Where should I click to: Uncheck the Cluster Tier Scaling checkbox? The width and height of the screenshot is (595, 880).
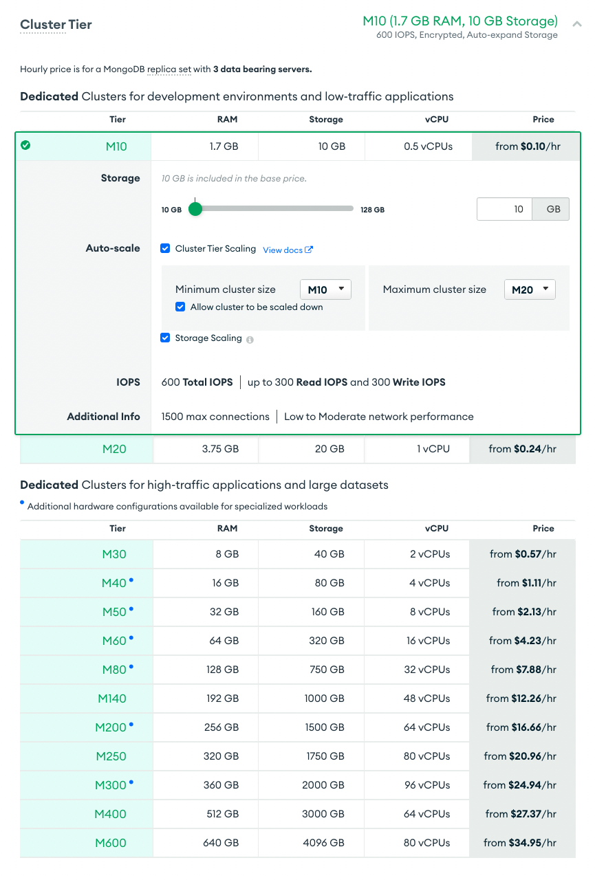[x=165, y=249]
